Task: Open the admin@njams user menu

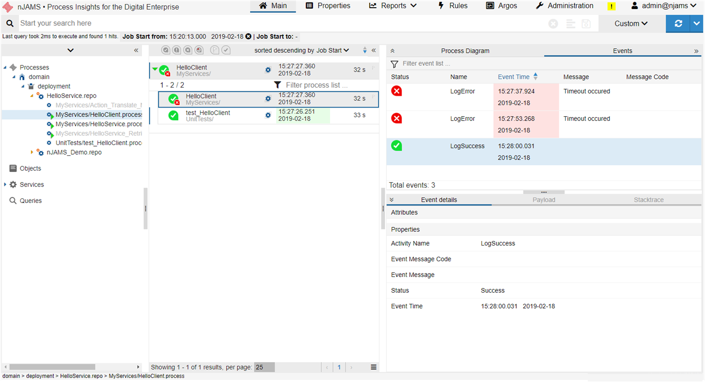Action: click(x=664, y=6)
